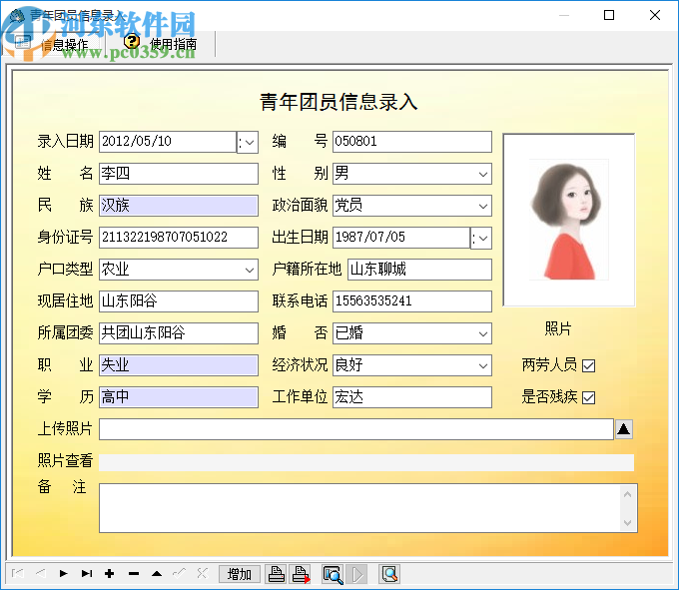Screen dimensions: 679x590
Task: Expand the 户口类型 dropdown
Action: click(x=249, y=270)
